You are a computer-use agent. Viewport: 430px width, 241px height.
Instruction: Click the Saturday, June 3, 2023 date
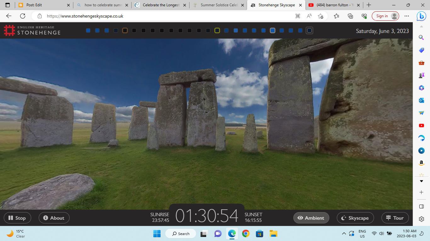coord(382,31)
